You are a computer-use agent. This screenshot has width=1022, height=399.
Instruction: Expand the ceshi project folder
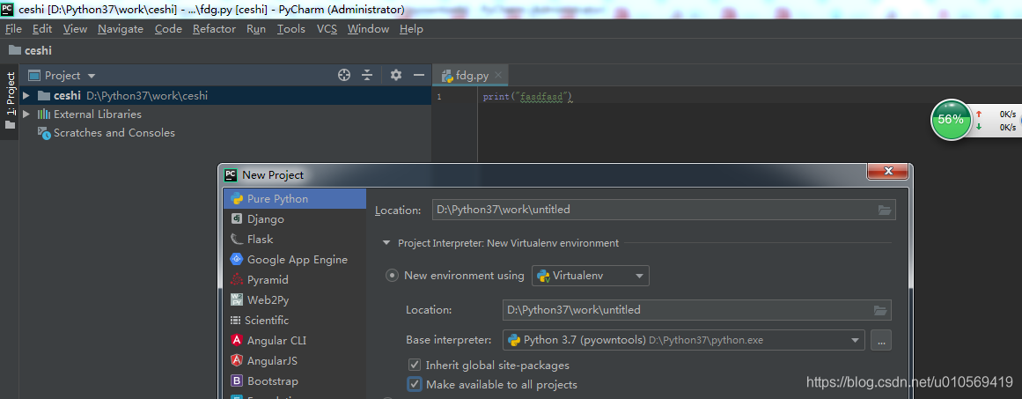coord(26,96)
